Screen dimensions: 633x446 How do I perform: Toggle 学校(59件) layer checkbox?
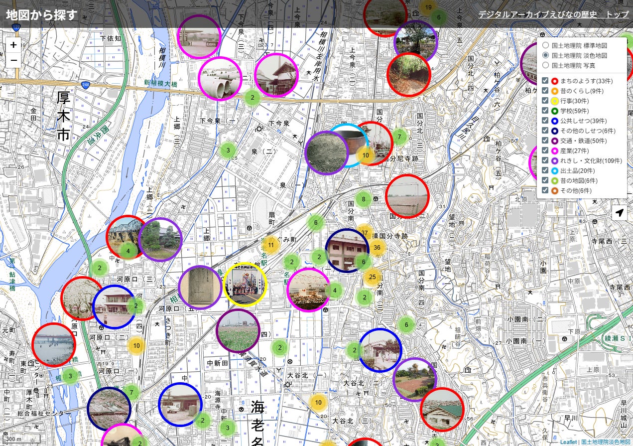point(545,111)
